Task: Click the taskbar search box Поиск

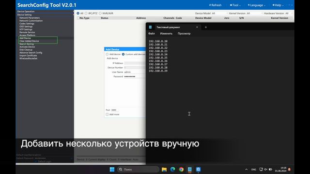Action: (138, 170)
